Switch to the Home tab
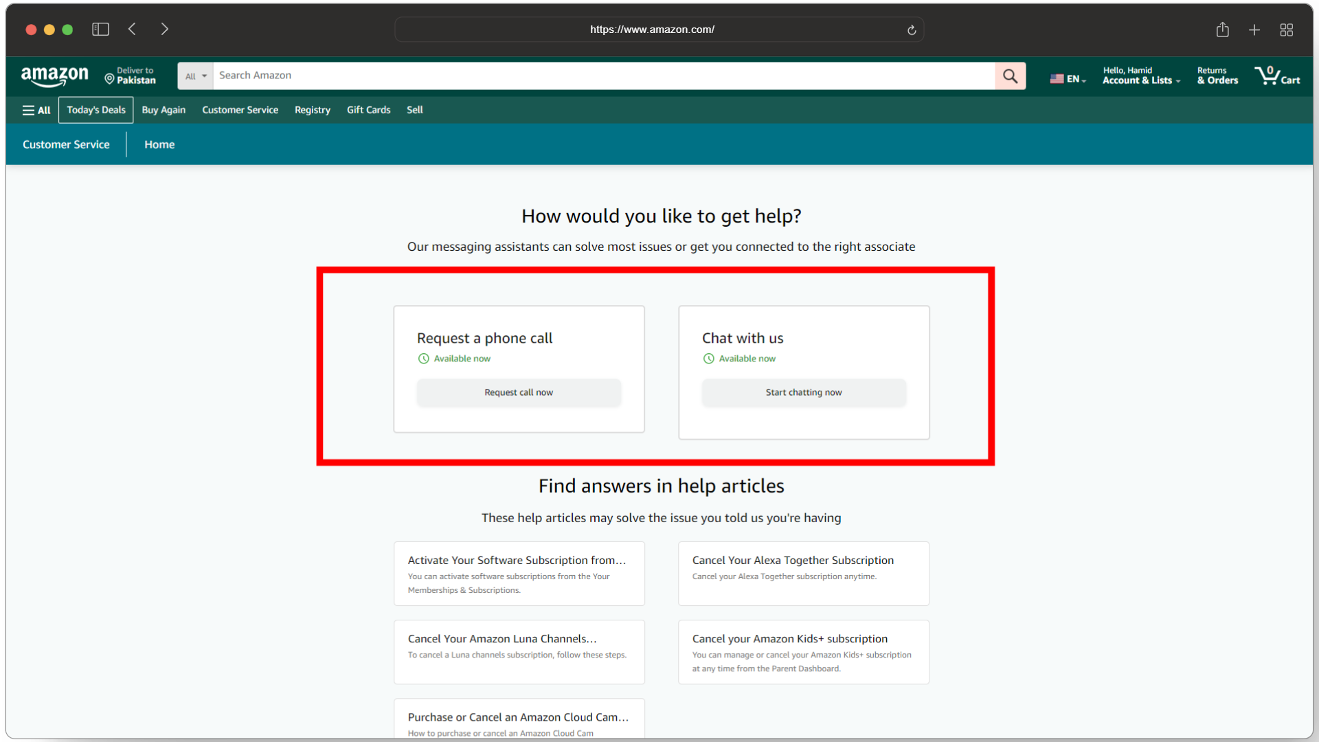The height and width of the screenshot is (742, 1319). pos(159,144)
